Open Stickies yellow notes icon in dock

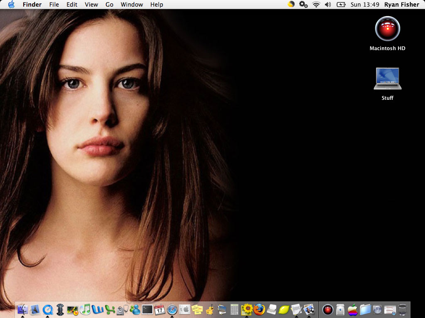[x=197, y=309]
